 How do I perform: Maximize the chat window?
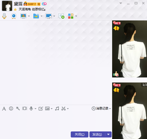(x=136, y=3)
